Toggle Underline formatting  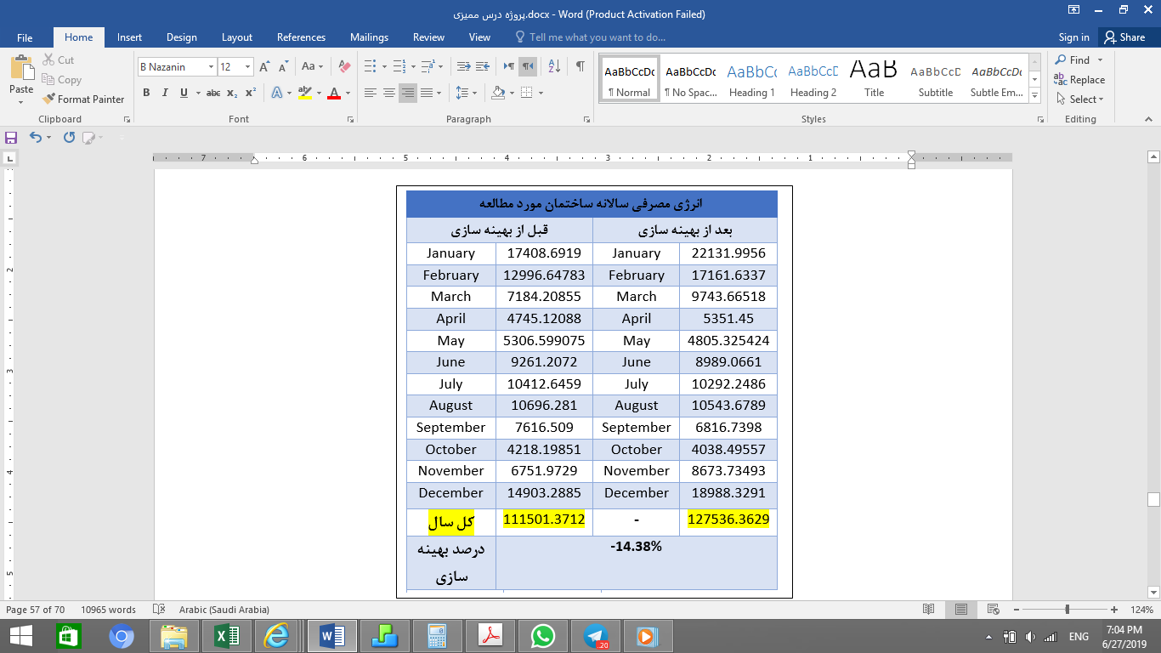(x=184, y=93)
